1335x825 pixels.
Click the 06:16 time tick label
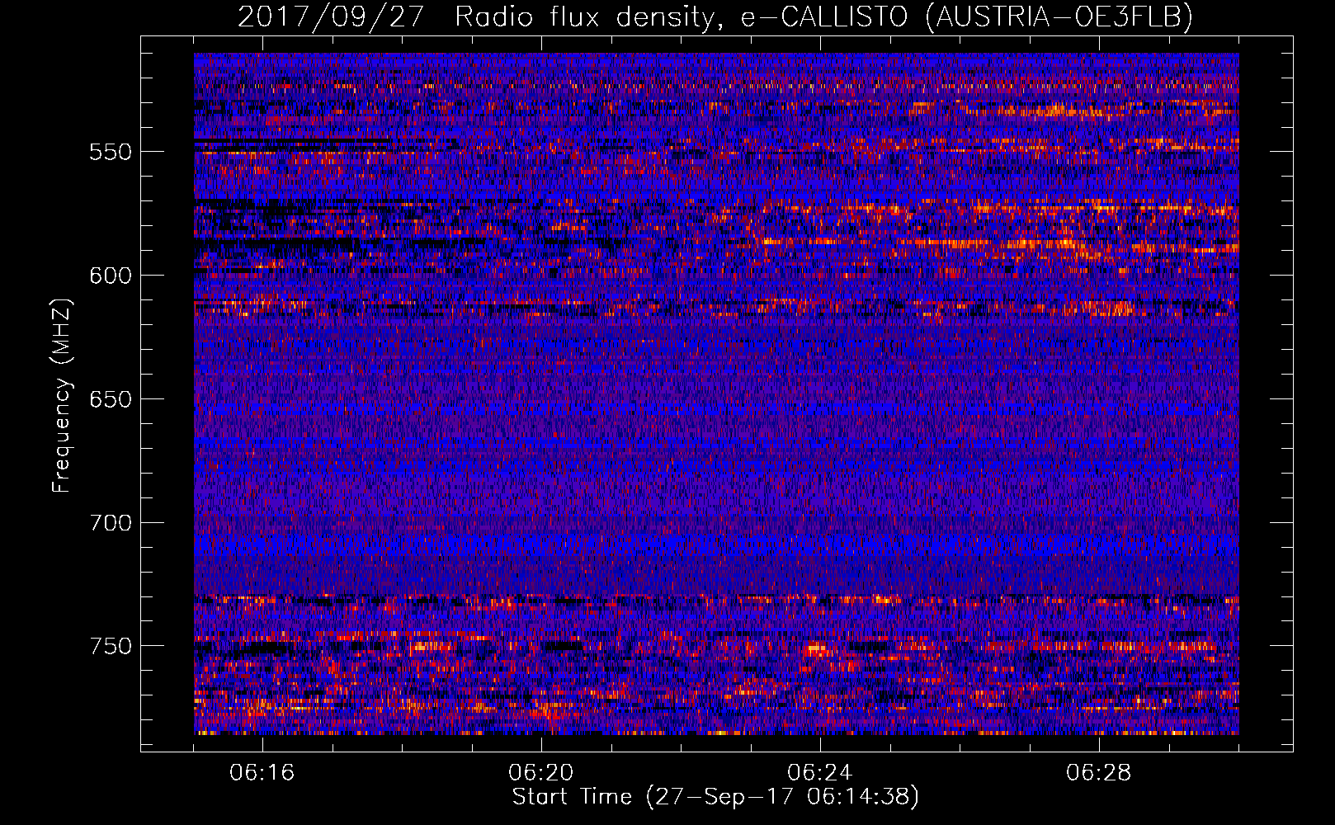tap(262, 773)
